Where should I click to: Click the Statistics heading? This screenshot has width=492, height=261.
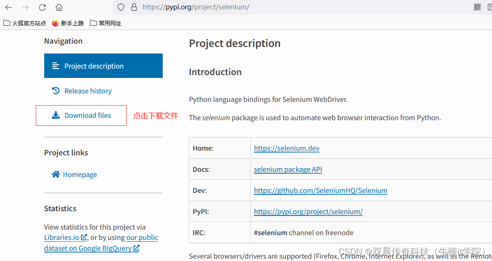click(x=60, y=209)
